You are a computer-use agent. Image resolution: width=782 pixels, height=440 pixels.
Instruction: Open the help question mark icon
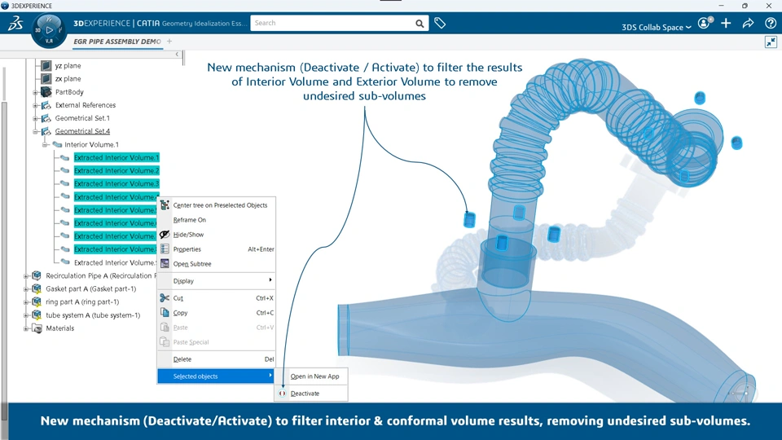(x=771, y=23)
